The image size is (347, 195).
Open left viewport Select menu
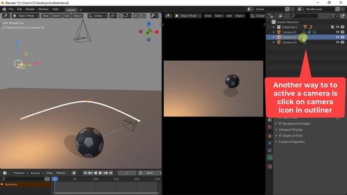[x=56, y=16]
